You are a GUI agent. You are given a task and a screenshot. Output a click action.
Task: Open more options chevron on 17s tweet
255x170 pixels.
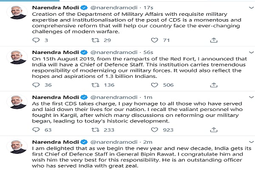click(252, 8)
